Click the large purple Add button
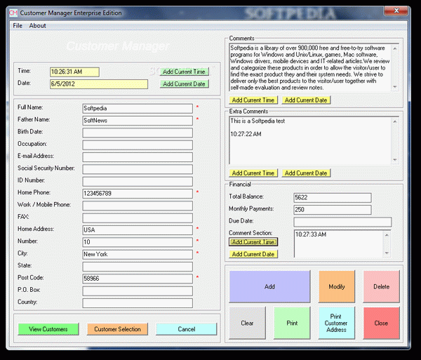This screenshot has width=421, height=360. point(269,287)
